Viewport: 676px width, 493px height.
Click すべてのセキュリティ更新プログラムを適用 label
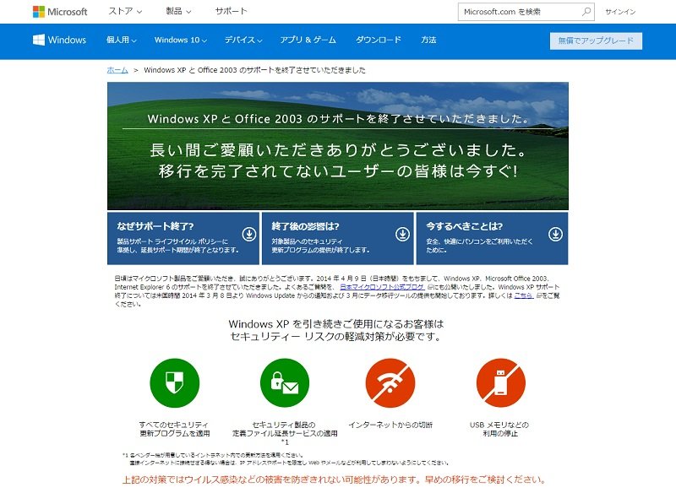click(175, 429)
